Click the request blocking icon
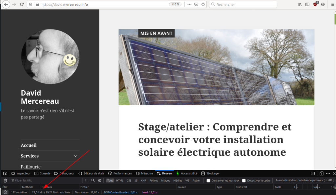The image size is (336, 195). pyautogui.click(x=100, y=180)
